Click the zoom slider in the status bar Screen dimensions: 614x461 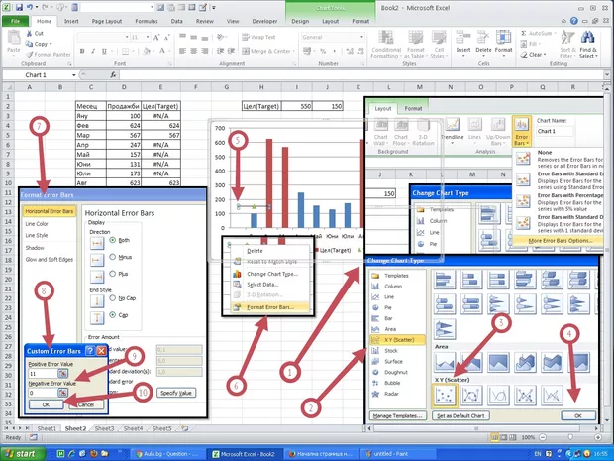570,437
